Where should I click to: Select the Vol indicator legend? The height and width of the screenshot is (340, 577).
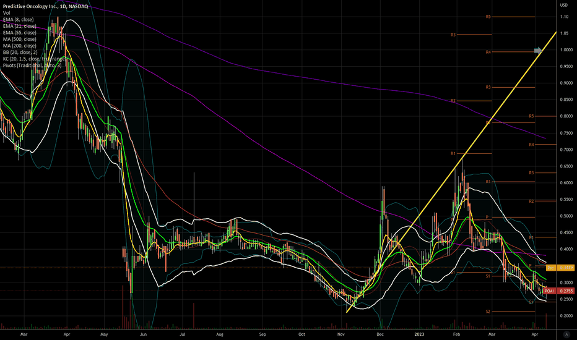tap(7, 13)
